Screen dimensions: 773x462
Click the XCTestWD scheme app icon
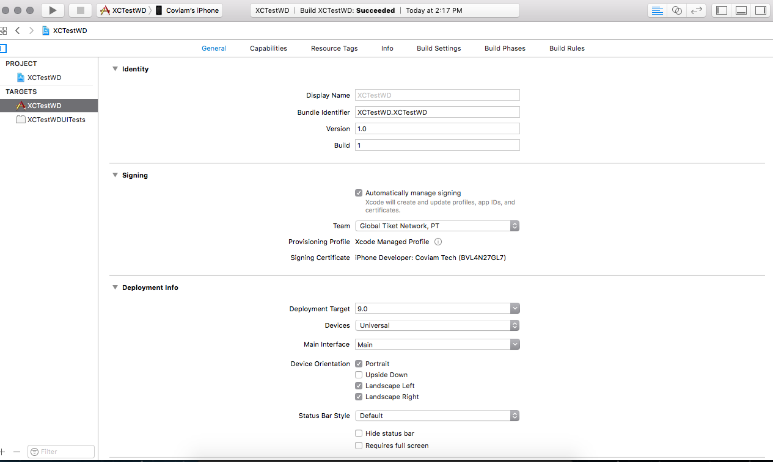coord(105,10)
